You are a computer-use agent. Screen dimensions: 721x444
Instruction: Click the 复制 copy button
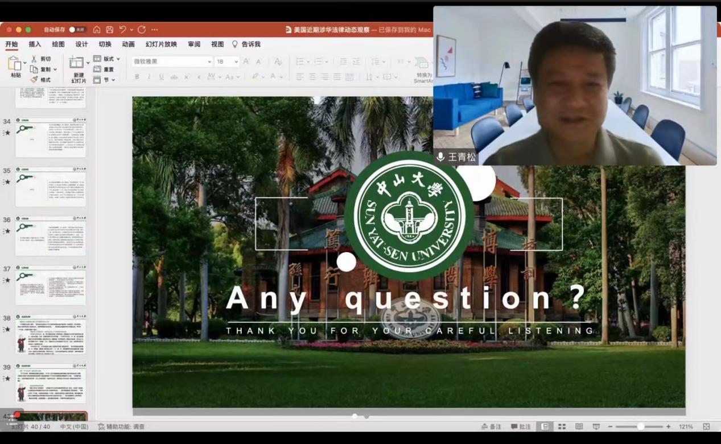click(x=40, y=69)
